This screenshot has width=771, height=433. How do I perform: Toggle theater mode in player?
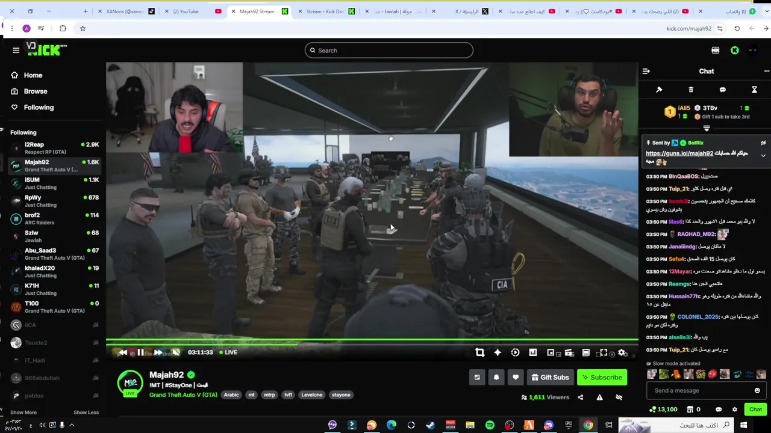[x=586, y=353]
